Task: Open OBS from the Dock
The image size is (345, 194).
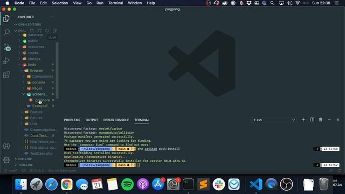Action: coord(286,184)
